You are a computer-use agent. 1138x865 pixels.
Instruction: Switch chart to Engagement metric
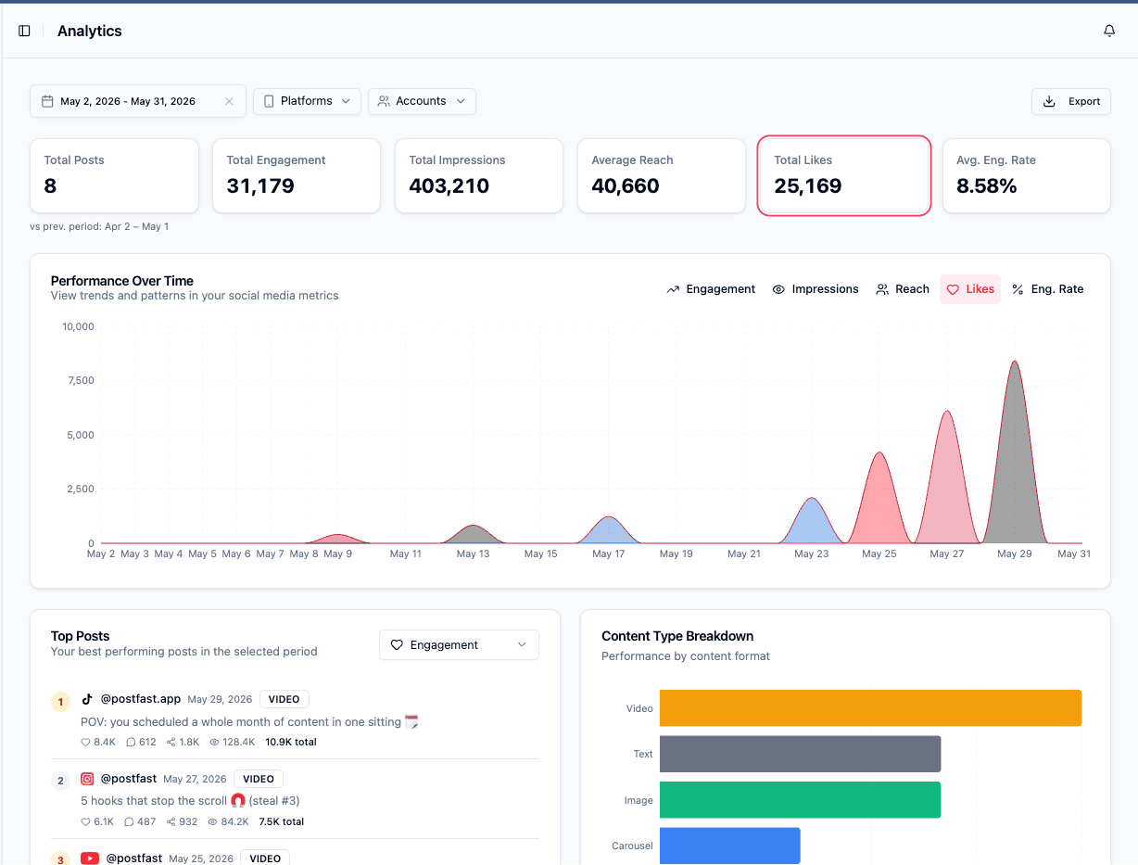tap(711, 289)
